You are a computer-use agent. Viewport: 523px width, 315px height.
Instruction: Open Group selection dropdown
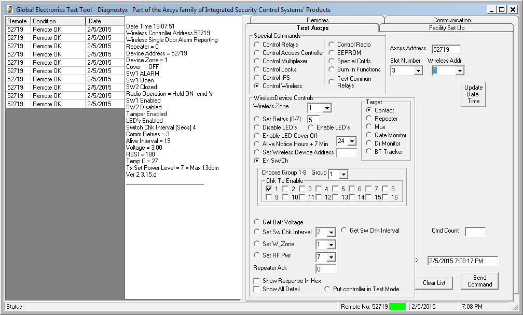pos(343,174)
